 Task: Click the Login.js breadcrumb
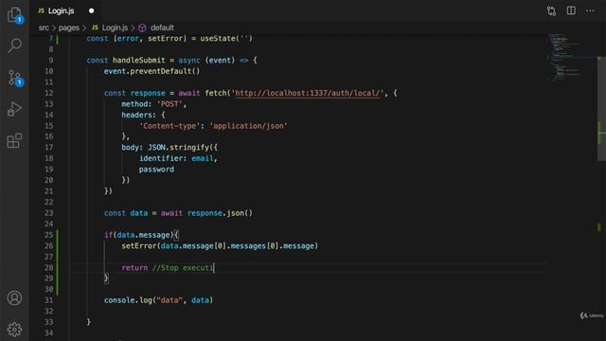click(115, 27)
